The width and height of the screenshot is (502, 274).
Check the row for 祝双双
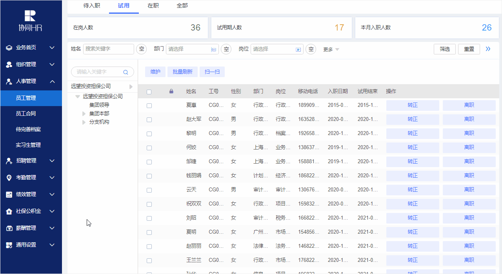coord(149,204)
